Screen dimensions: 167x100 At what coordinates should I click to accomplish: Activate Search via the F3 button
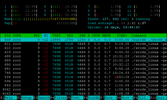(x=42, y=98)
